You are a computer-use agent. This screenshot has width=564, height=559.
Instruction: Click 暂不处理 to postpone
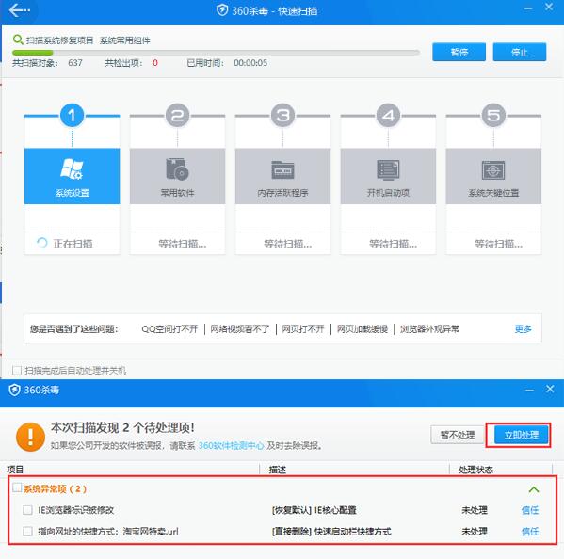[458, 435]
